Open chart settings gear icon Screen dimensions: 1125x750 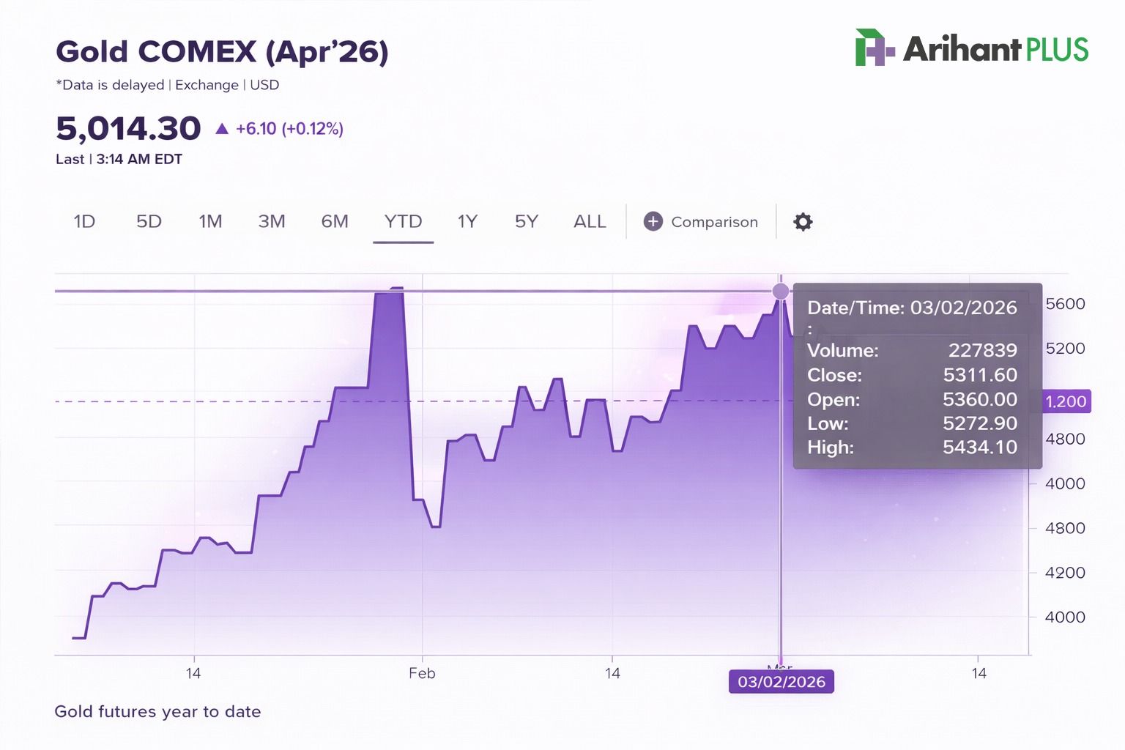pos(803,222)
